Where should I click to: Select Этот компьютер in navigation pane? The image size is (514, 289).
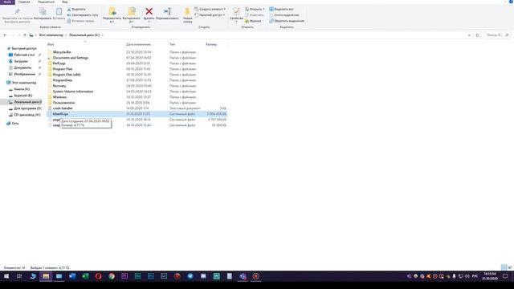(x=24, y=83)
